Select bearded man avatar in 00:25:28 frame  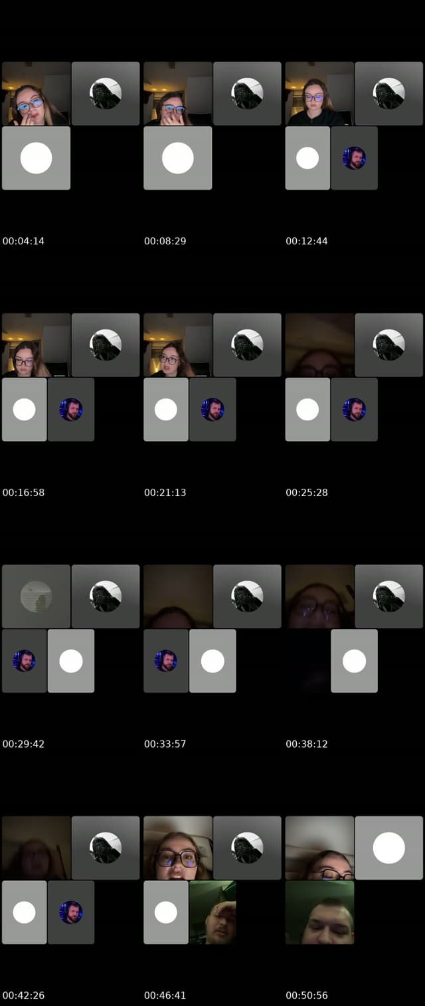click(354, 410)
